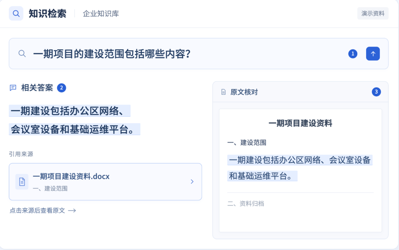The height and width of the screenshot is (250, 399).
Task: Submit the query with the up-arrow button
Action: (x=373, y=54)
